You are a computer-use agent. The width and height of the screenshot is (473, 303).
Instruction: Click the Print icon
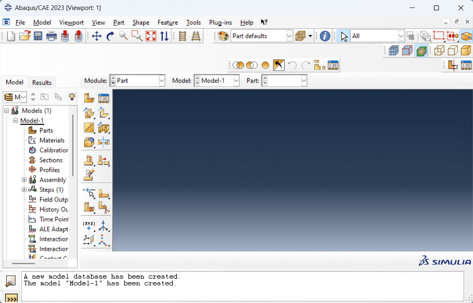coord(52,36)
